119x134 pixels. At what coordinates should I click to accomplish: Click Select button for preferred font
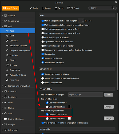coord(109,95)
